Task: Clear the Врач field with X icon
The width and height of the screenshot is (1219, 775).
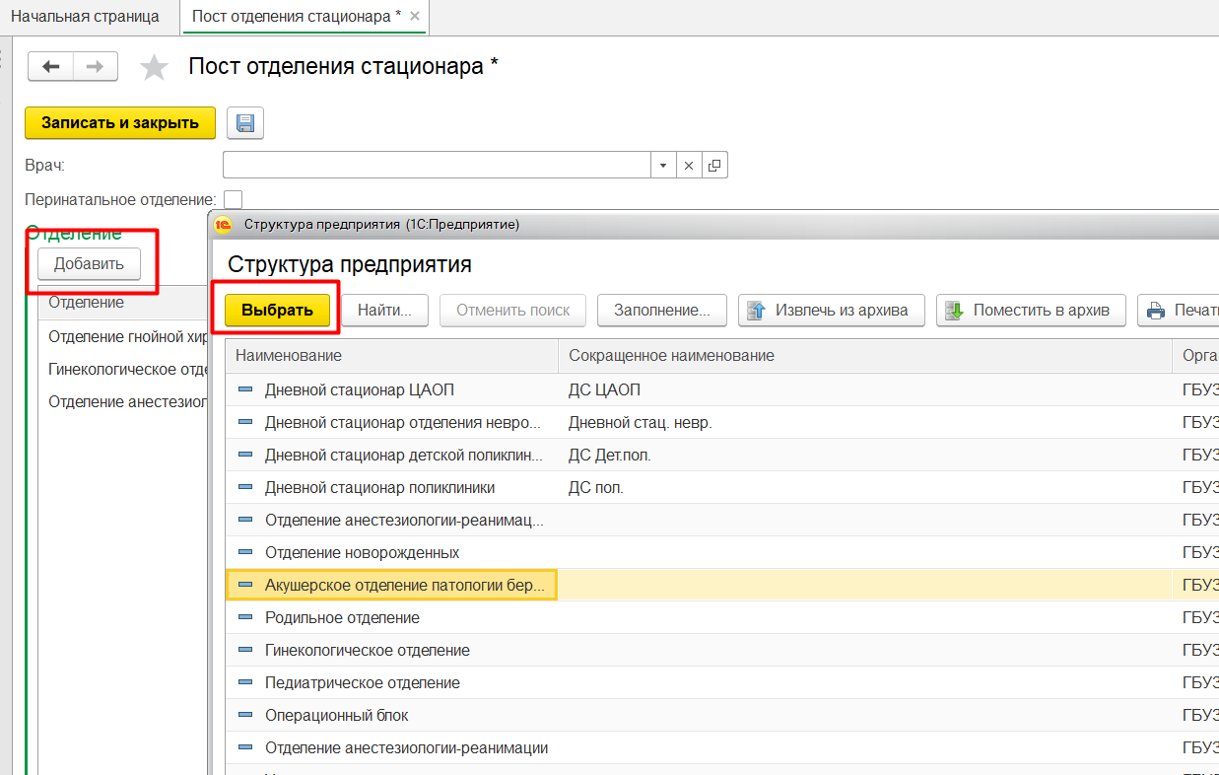Action: (x=689, y=166)
